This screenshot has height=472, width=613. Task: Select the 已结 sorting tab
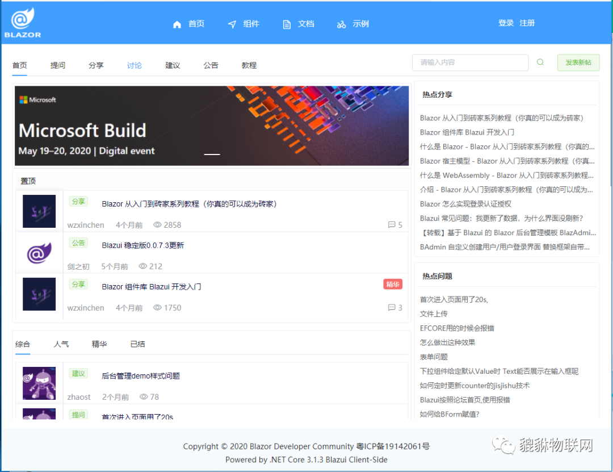(137, 344)
